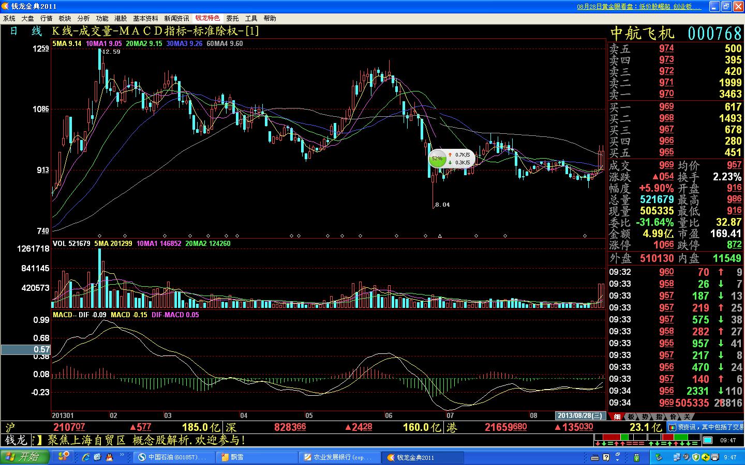Open the Windows 开始 Start button
The image size is (745, 465).
coord(25,457)
